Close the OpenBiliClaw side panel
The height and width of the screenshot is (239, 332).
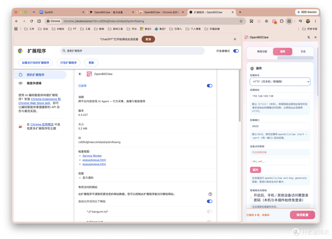coord(315,37)
